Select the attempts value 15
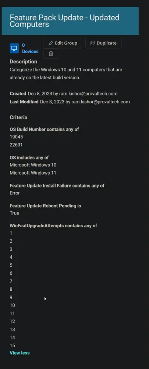This screenshot has height=369, width=149. (x=13, y=345)
